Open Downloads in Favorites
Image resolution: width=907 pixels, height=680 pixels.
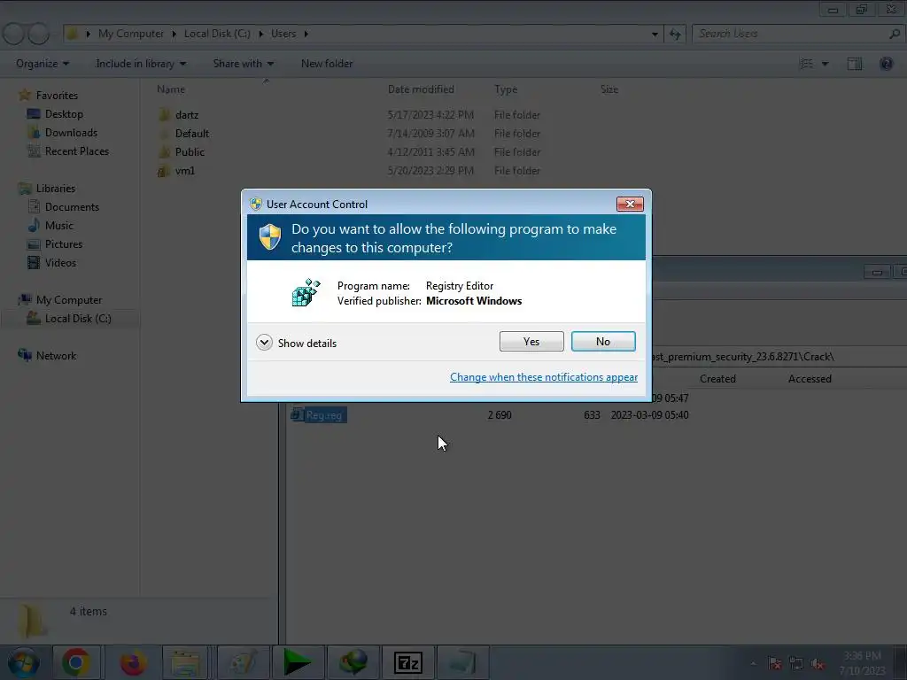click(71, 133)
